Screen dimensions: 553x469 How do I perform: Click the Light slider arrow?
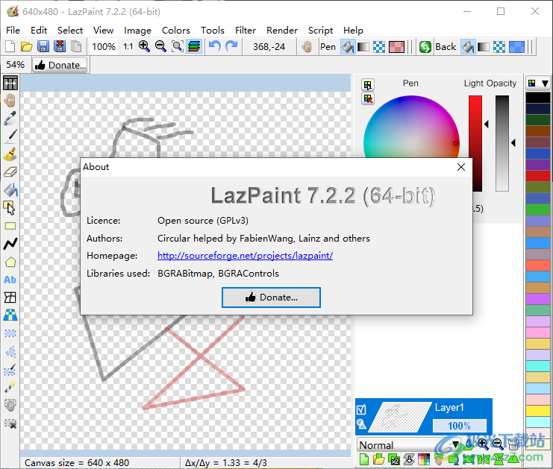tap(487, 124)
